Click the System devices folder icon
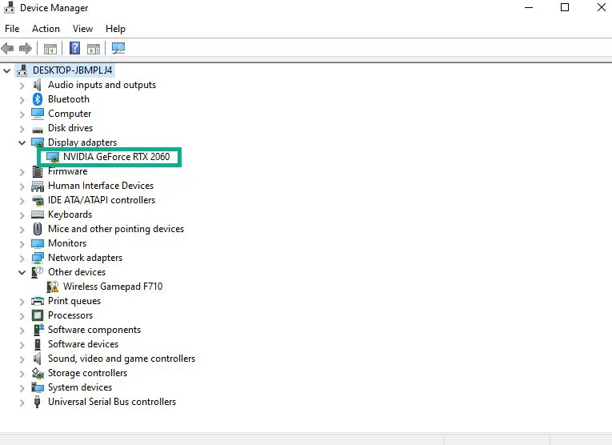The height and width of the screenshot is (445, 612). pos(38,387)
